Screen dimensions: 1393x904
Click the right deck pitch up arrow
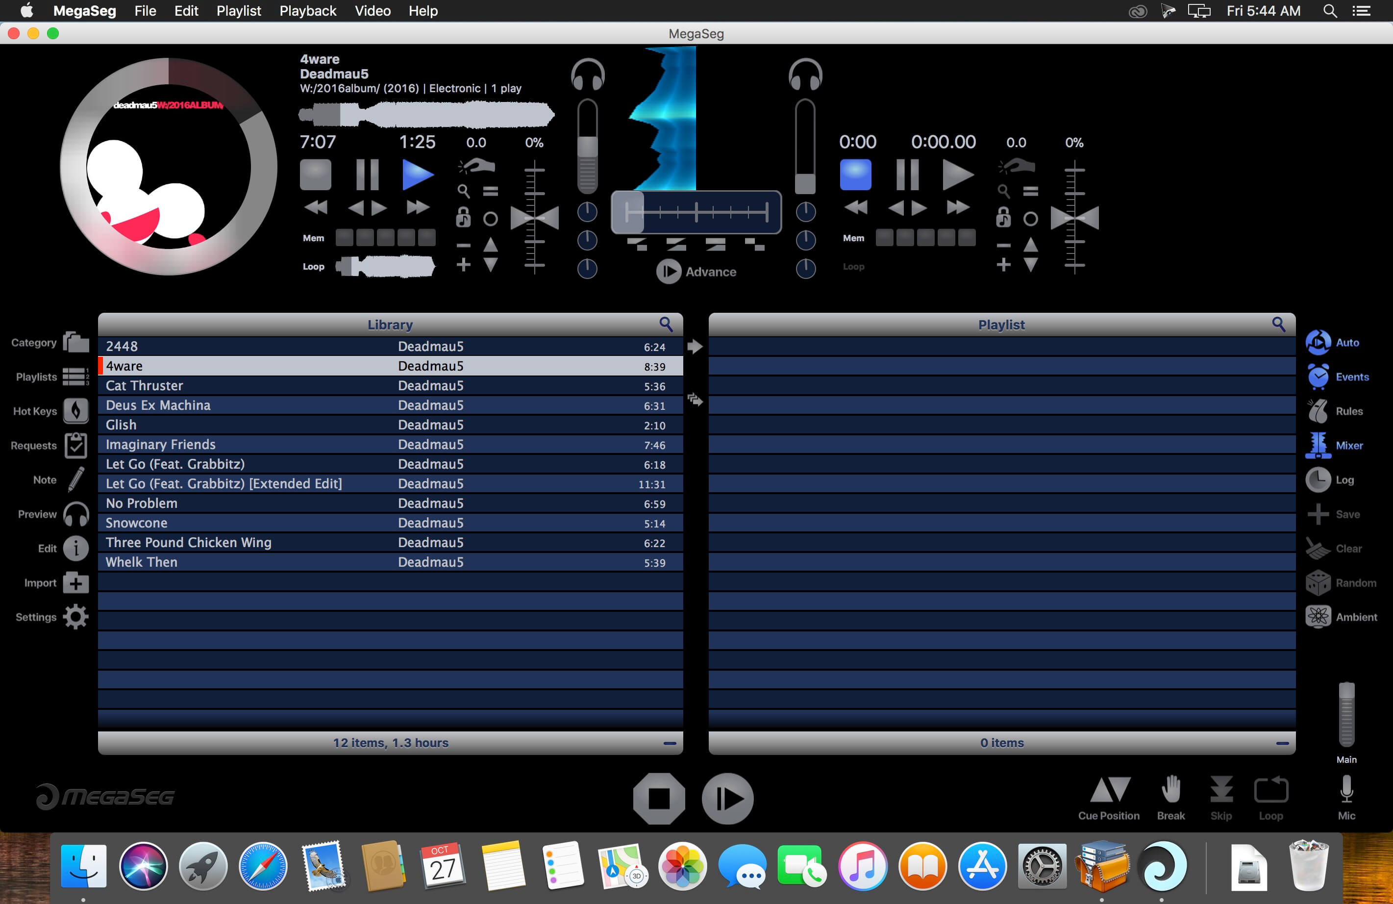pyautogui.click(x=1031, y=245)
